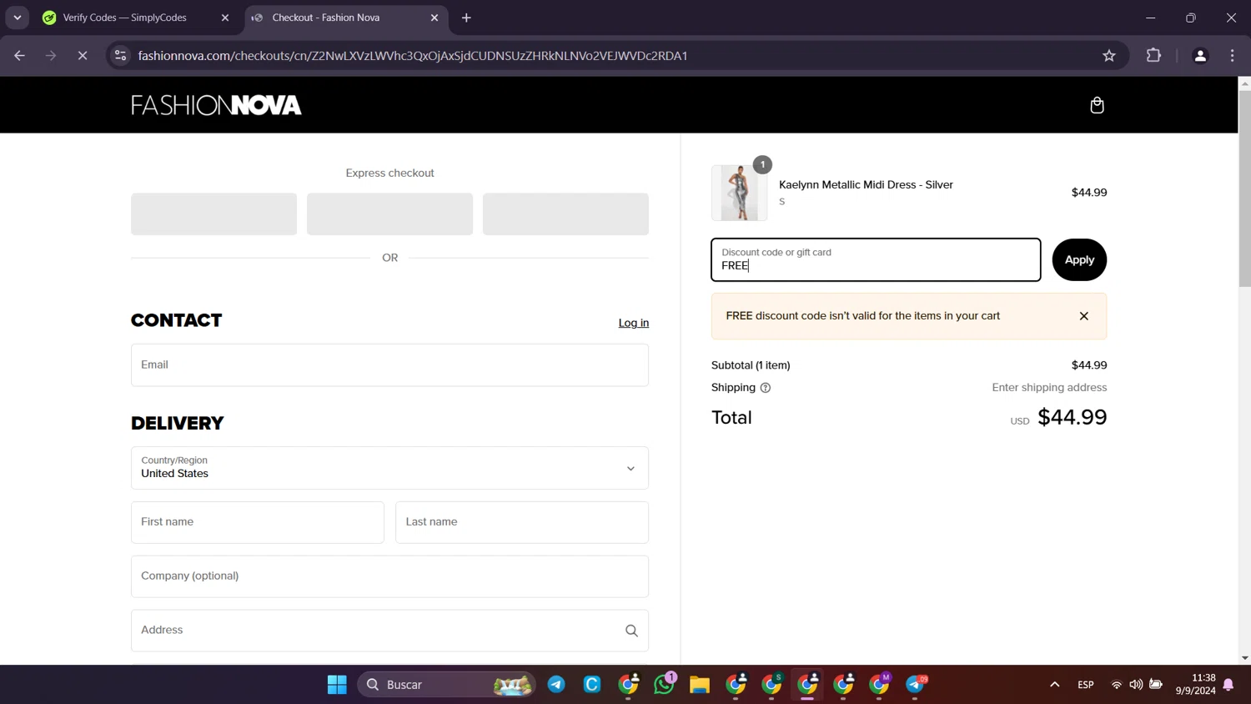Open the Wi-Fi network icon

1116,685
